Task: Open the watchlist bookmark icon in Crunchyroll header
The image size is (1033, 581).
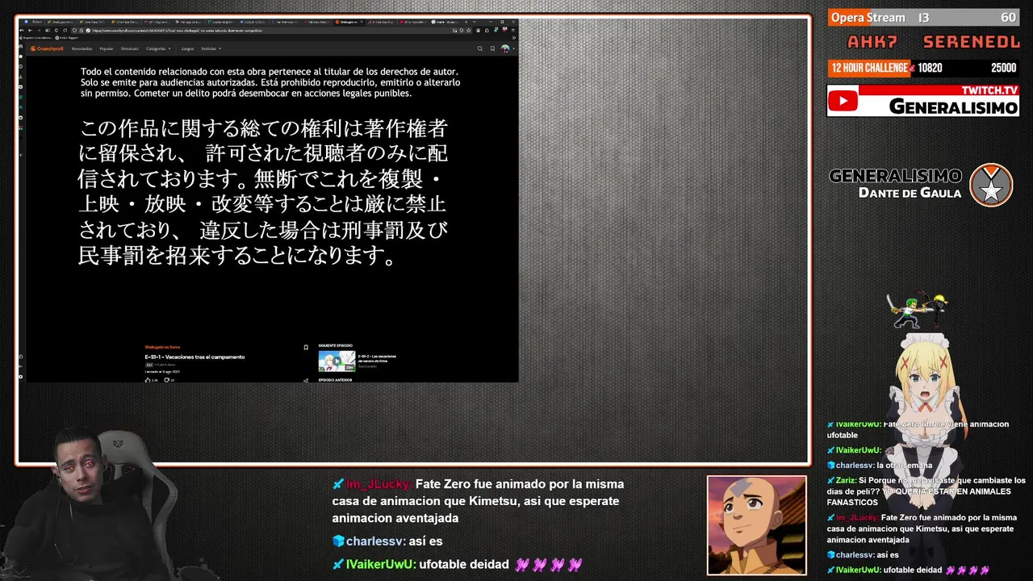Action: (x=492, y=48)
